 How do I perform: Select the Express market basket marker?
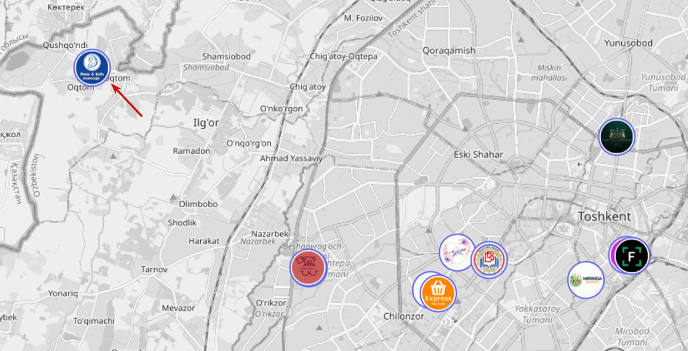coord(438,293)
